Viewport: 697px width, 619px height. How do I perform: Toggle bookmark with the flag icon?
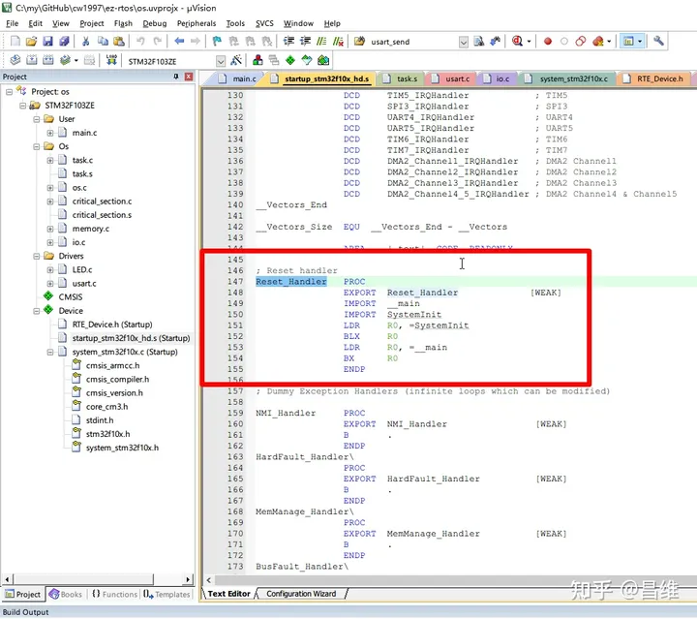click(217, 42)
